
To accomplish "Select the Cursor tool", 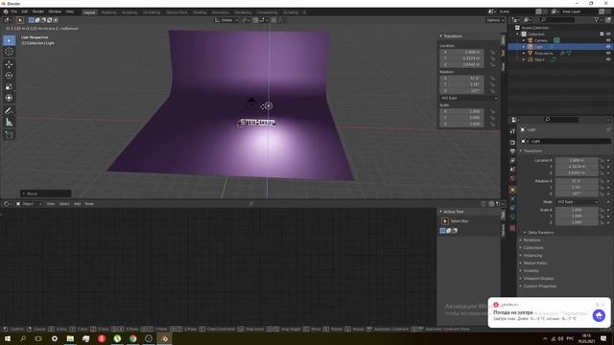I will [9, 52].
